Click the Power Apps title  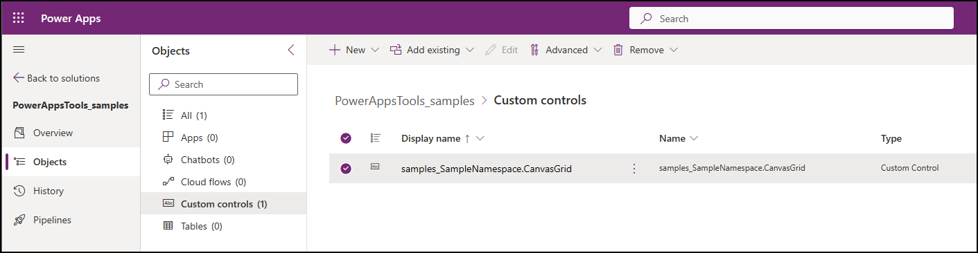pos(71,19)
